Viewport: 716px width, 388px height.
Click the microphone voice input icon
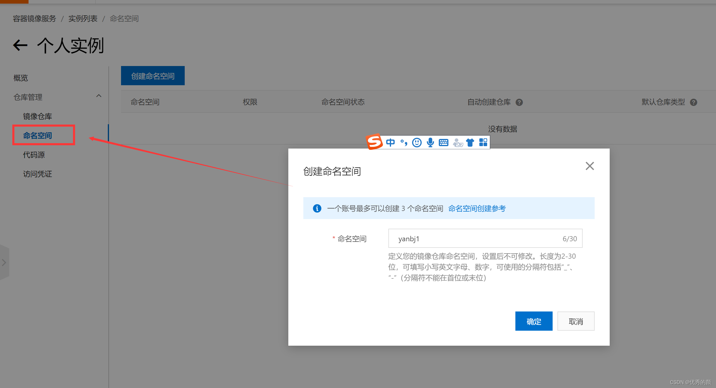(x=430, y=142)
